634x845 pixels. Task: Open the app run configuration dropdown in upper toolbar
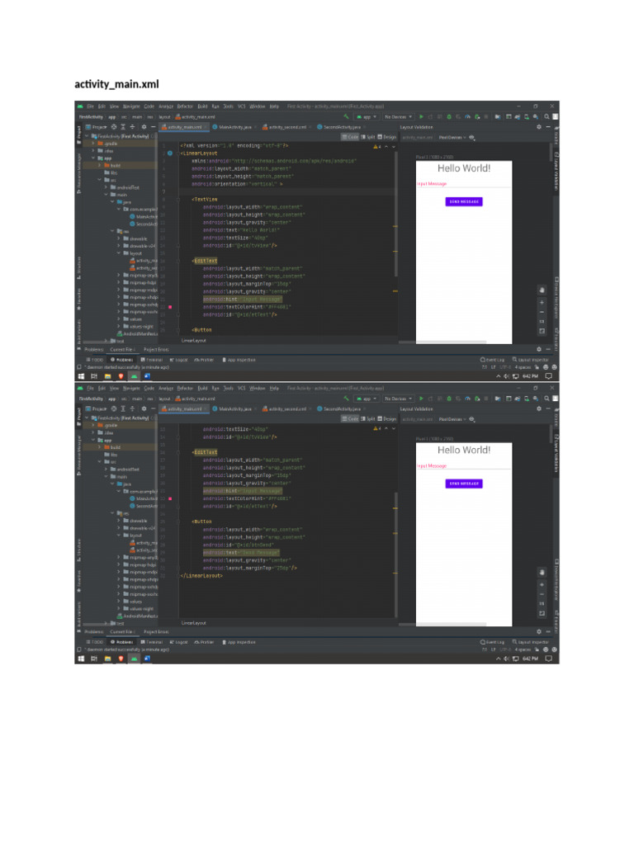(367, 117)
